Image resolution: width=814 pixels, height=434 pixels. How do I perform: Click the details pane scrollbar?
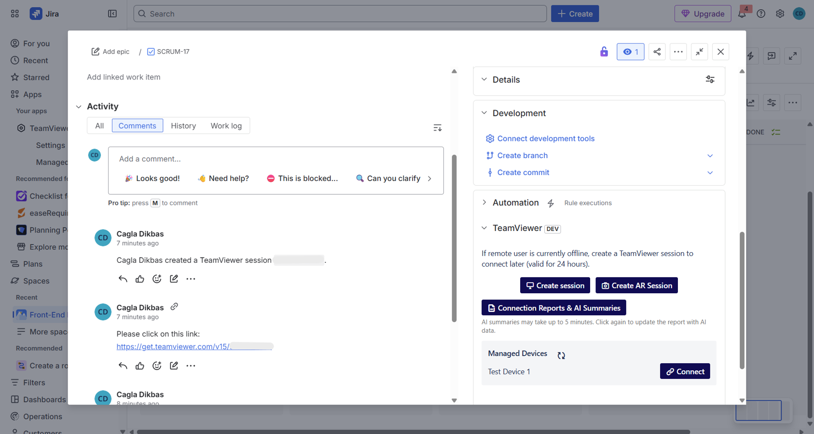(x=742, y=300)
